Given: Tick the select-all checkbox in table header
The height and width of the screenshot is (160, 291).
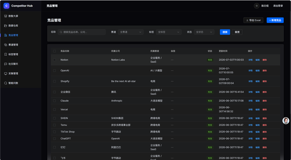Looking at the screenshot, I should (x=54, y=51).
